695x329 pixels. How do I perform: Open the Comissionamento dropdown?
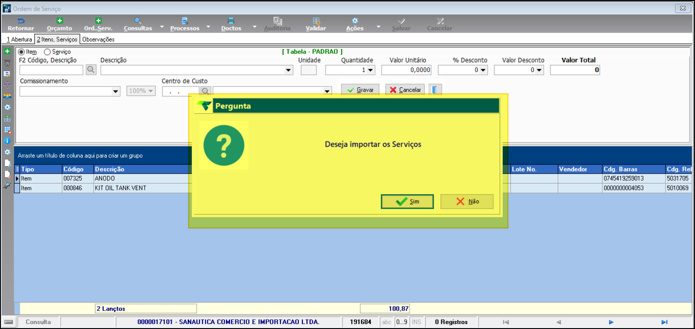(116, 91)
